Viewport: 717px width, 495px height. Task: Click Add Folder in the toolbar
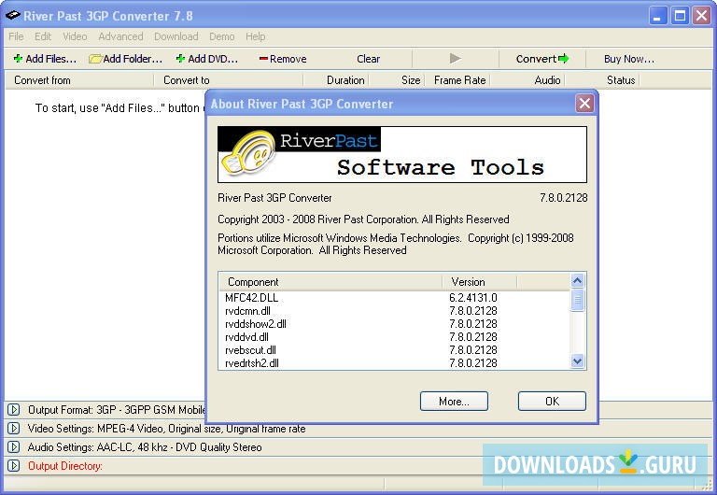click(126, 59)
